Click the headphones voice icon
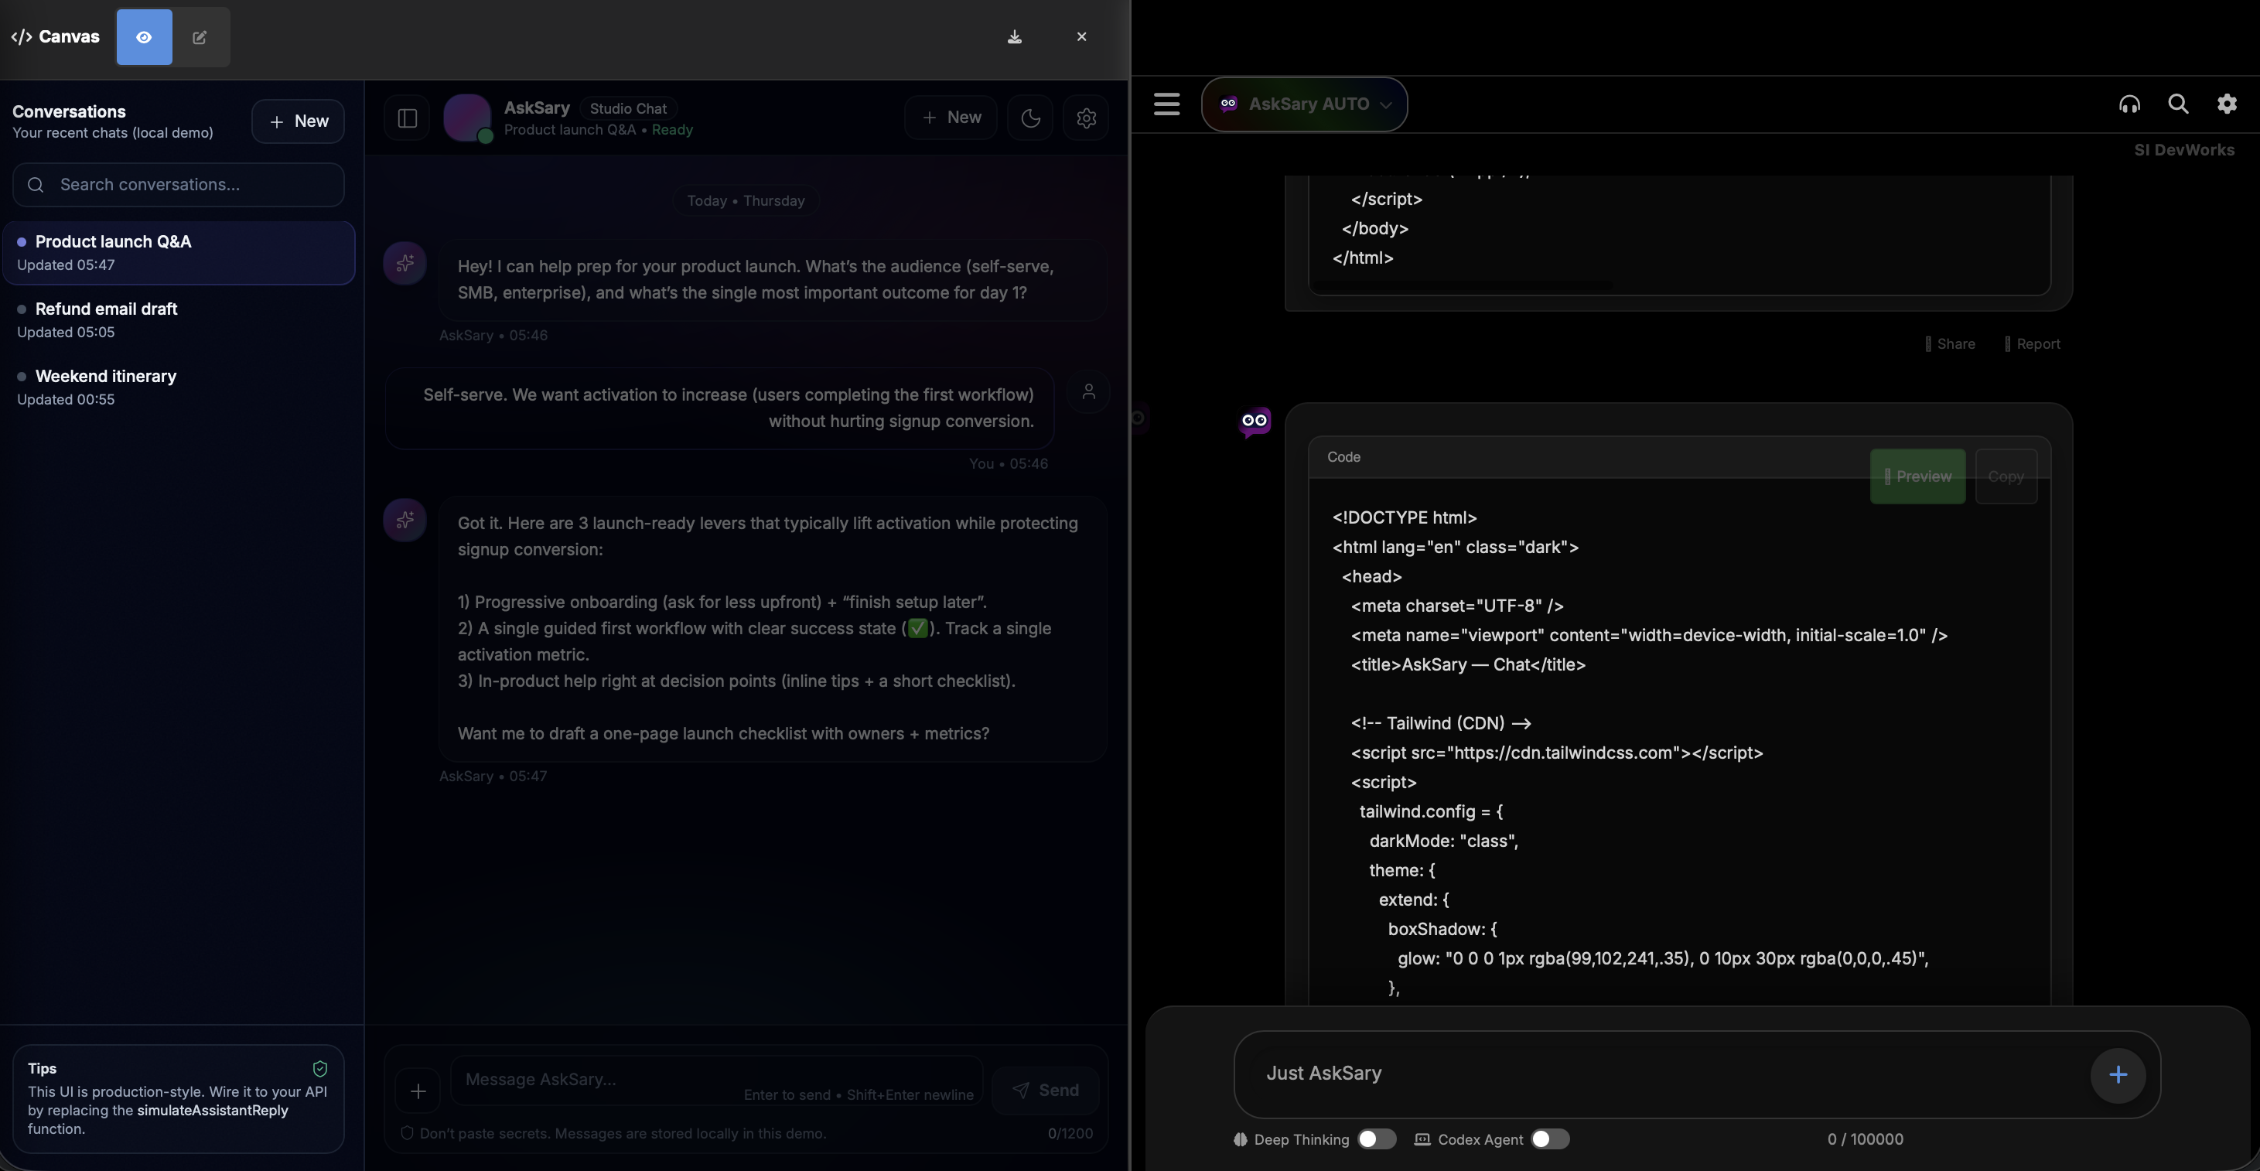Screen dimensions: 2260x1171 [x=2129, y=104]
